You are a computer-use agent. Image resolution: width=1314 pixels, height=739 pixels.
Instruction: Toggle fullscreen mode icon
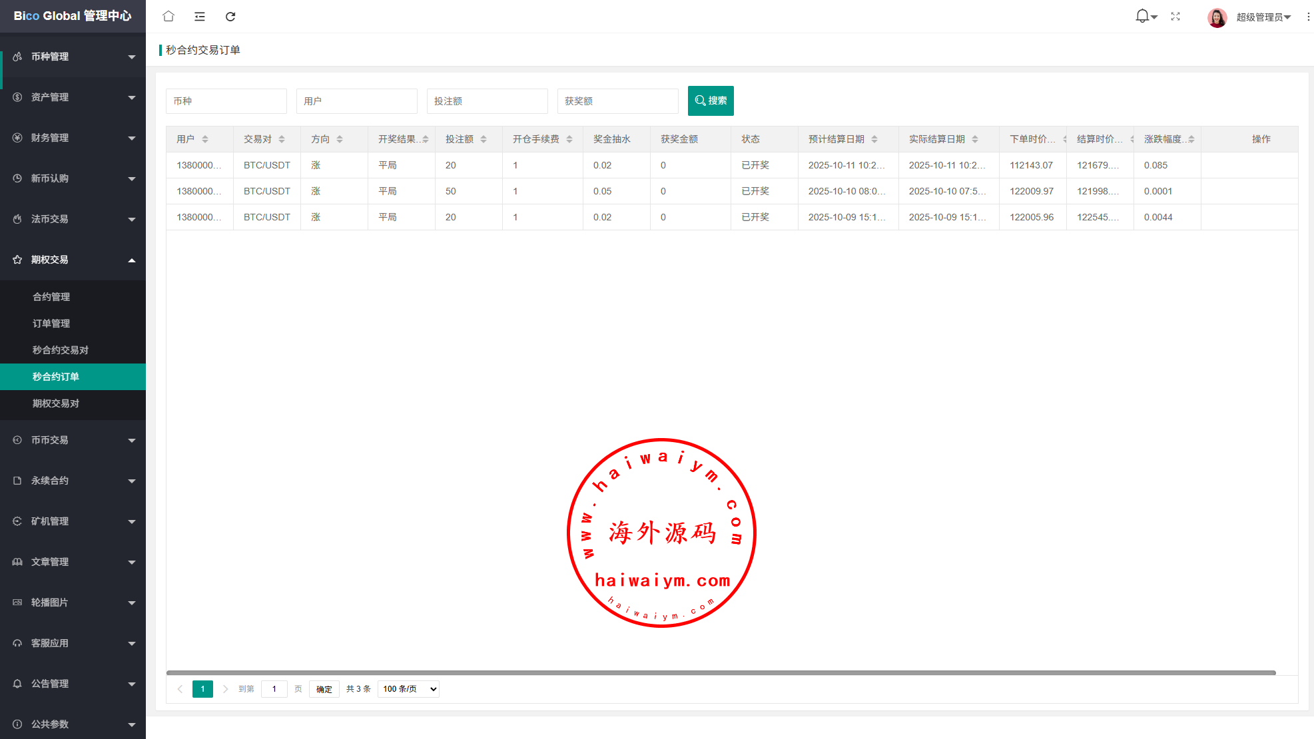point(1175,16)
